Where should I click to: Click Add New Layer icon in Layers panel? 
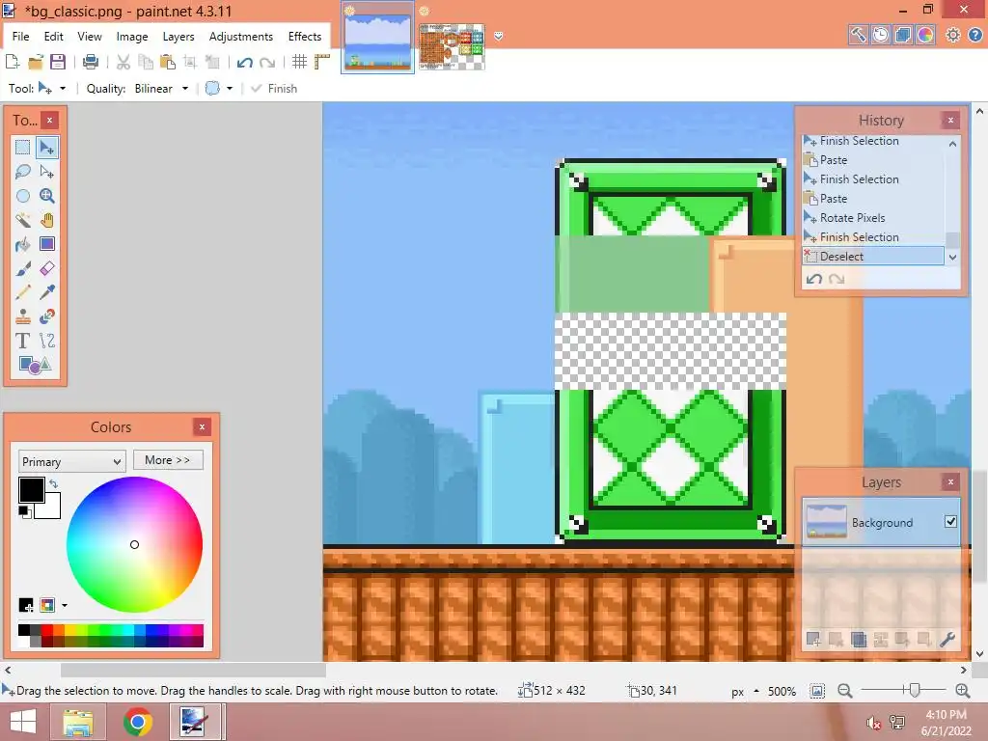(x=813, y=640)
